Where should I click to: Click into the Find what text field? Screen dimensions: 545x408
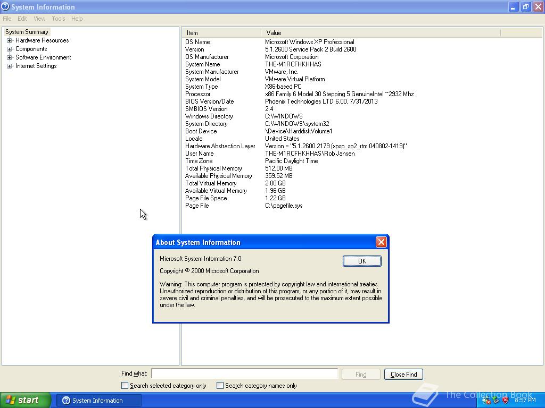[x=245, y=373]
